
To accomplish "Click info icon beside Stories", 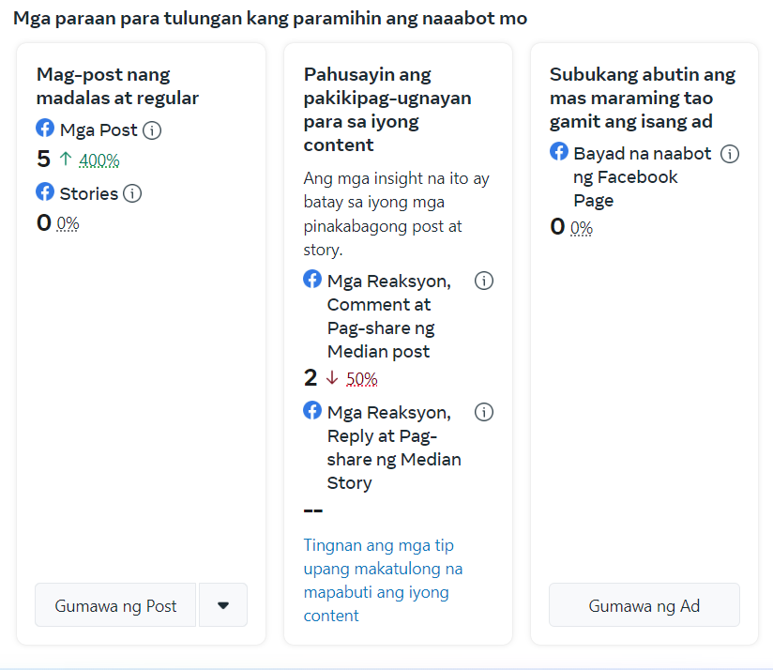I will pos(132,194).
